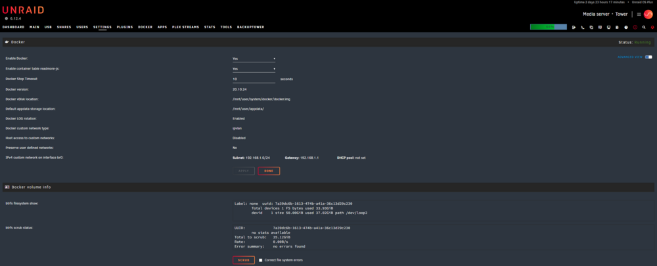The image size is (657, 266).
Task: Click Subnet 192.168.1.0/24 text
Action: tap(251, 158)
